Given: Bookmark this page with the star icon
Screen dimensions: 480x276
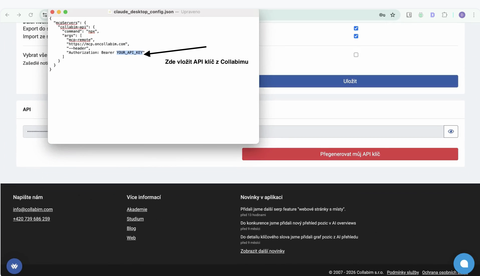Looking at the screenshot, I should click(x=393, y=15).
